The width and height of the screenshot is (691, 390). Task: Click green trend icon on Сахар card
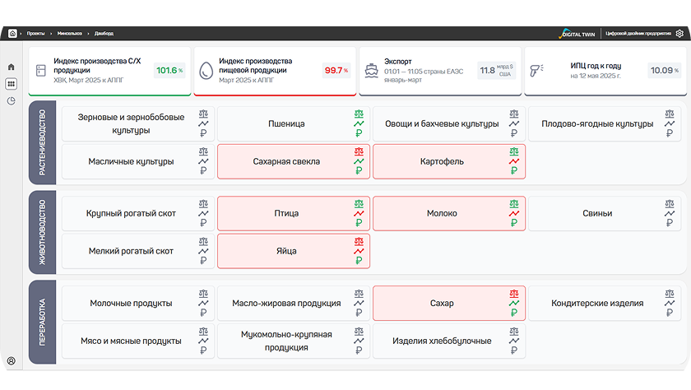point(514,303)
